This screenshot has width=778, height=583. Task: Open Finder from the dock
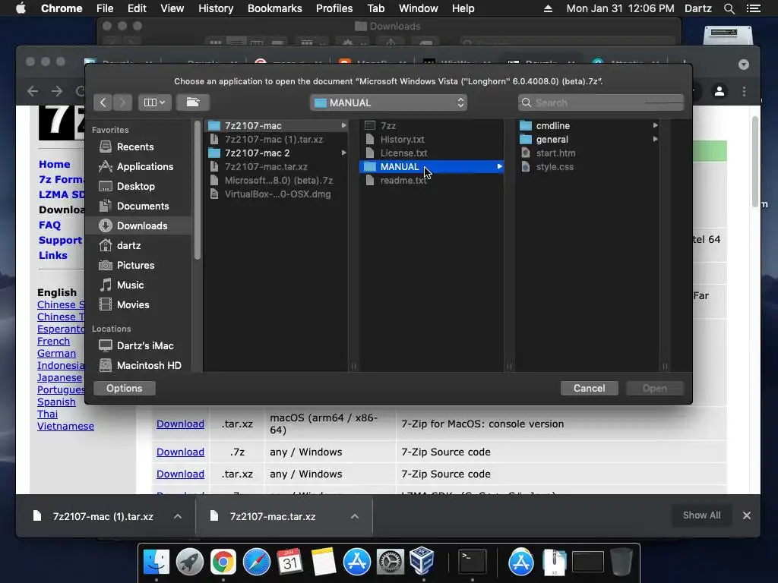[x=157, y=563]
